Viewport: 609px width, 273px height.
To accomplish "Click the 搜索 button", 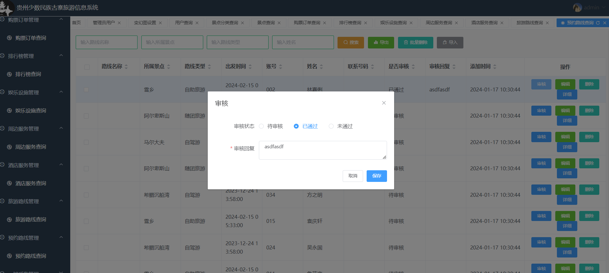I will tap(351, 42).
